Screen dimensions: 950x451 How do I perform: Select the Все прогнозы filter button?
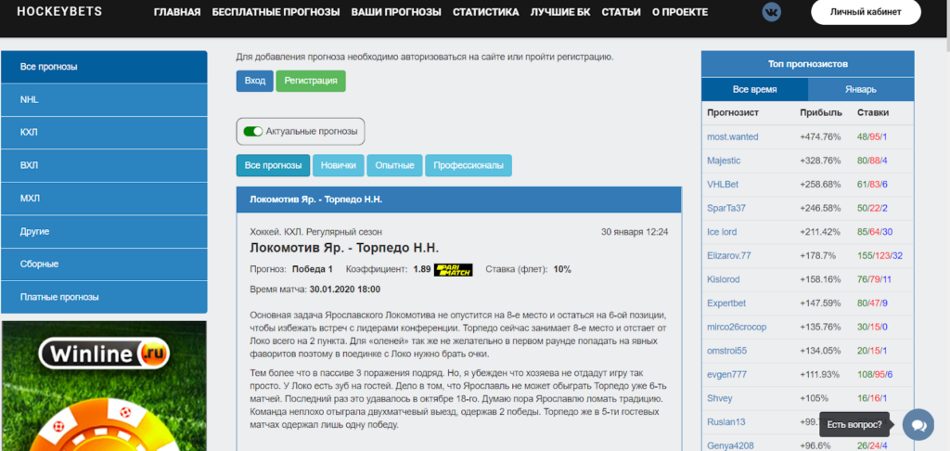274,165
